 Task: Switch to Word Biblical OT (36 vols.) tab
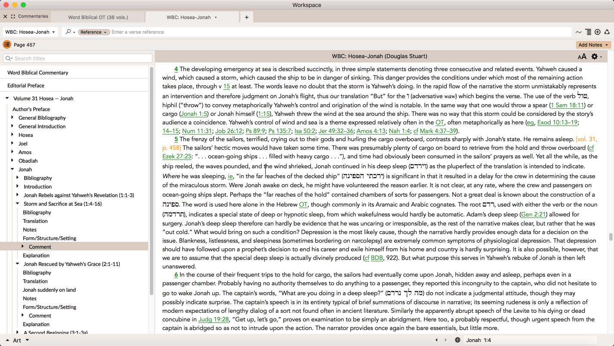[98, 17]
